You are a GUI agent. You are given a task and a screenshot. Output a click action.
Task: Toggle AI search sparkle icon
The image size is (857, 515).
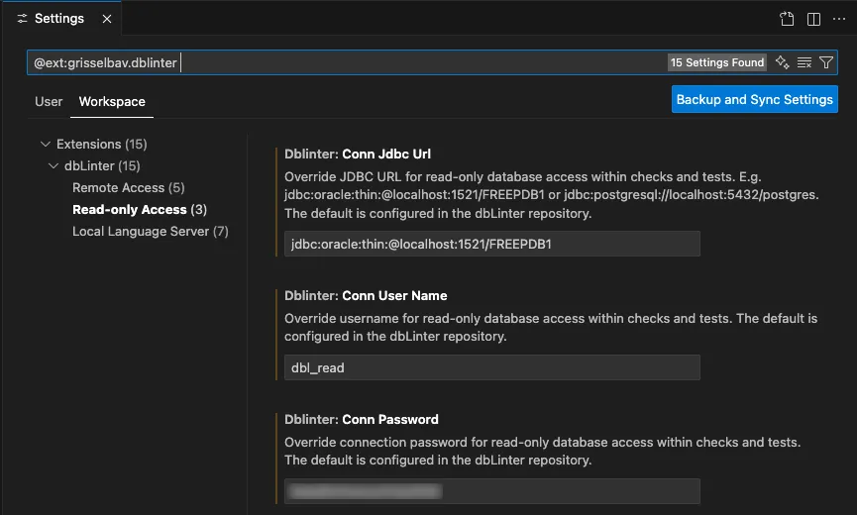coord(783,62)
